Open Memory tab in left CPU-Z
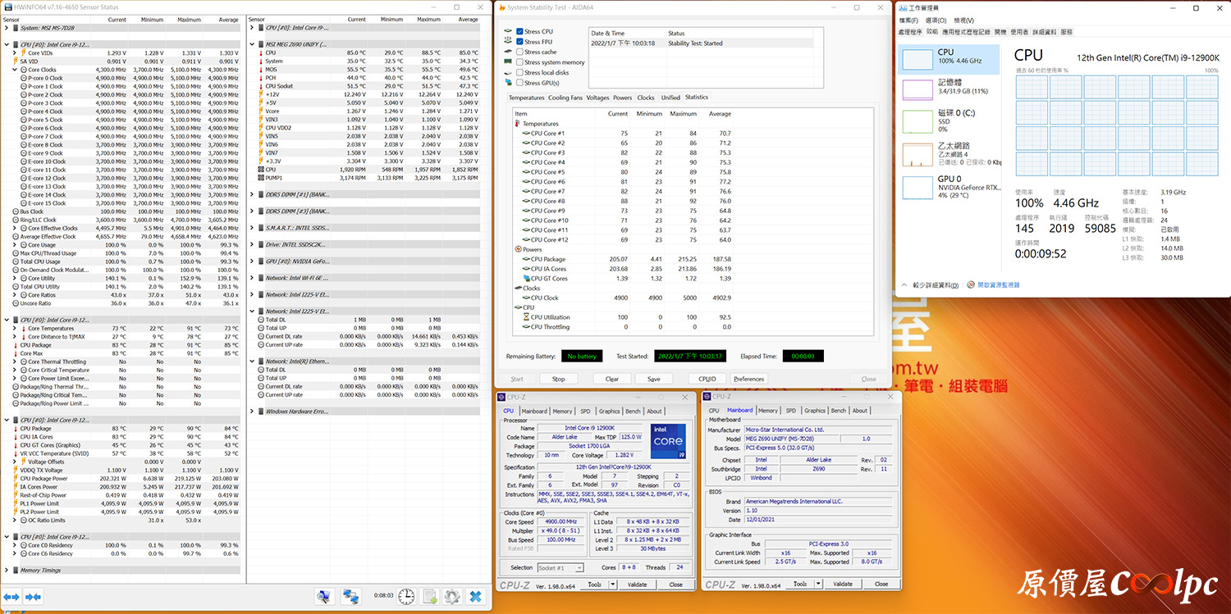 coord(562,411)
